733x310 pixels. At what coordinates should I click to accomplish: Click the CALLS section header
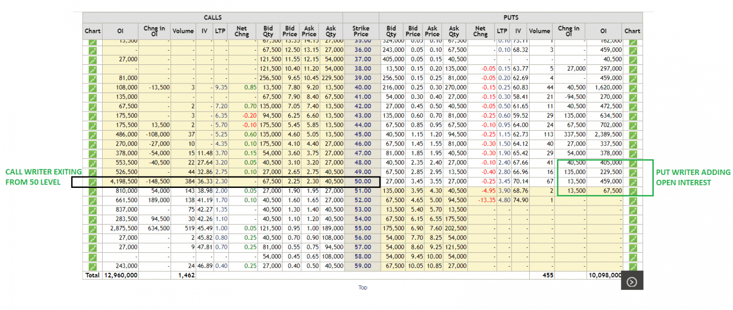[213, 17]
